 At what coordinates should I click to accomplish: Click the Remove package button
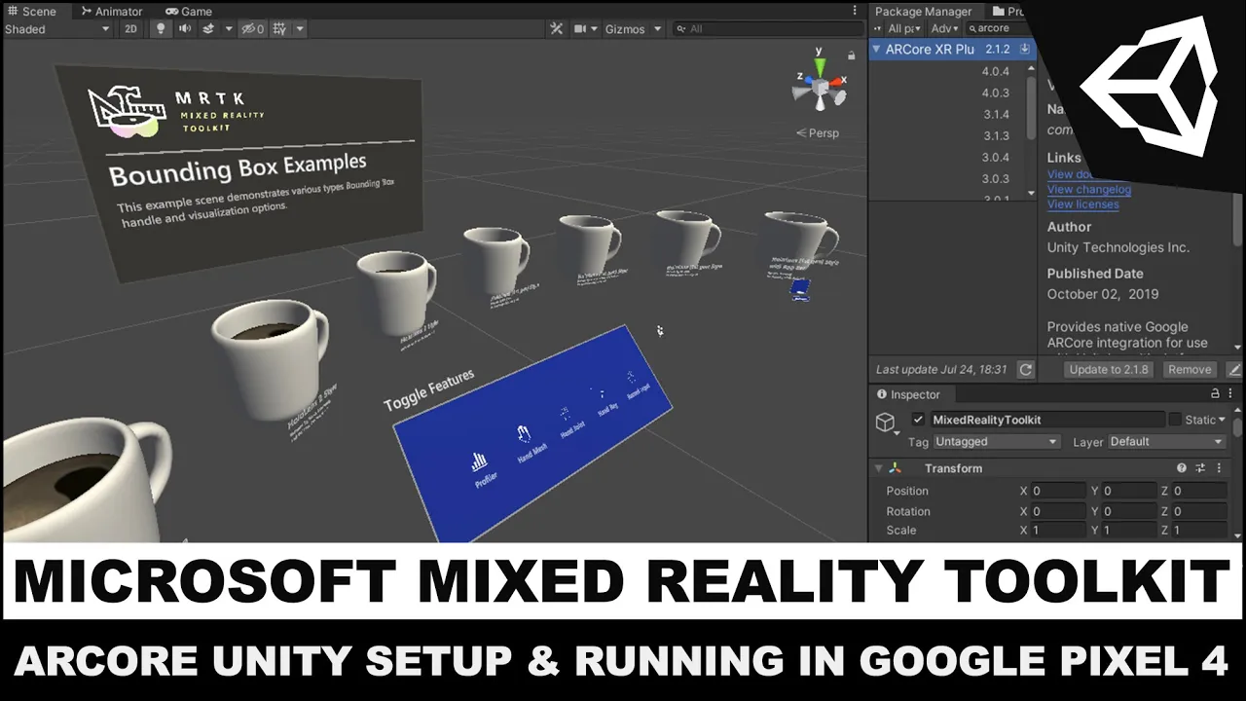point(1190,370)
